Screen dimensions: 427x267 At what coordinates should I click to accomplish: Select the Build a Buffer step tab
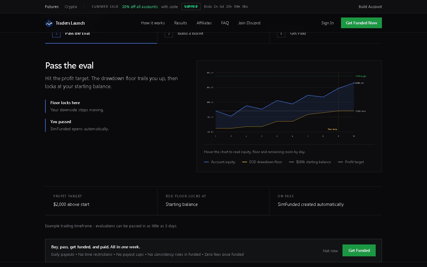pyautogui.click(x=213, y=38)
